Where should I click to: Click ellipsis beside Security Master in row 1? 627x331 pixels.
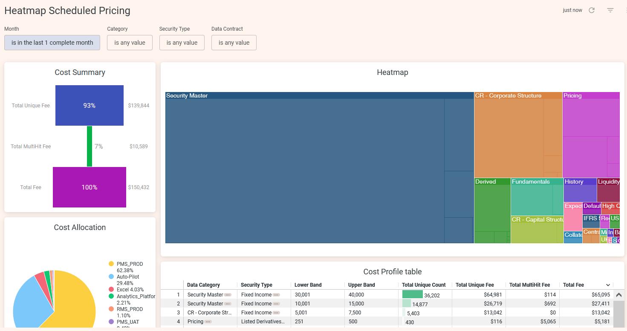228,295
